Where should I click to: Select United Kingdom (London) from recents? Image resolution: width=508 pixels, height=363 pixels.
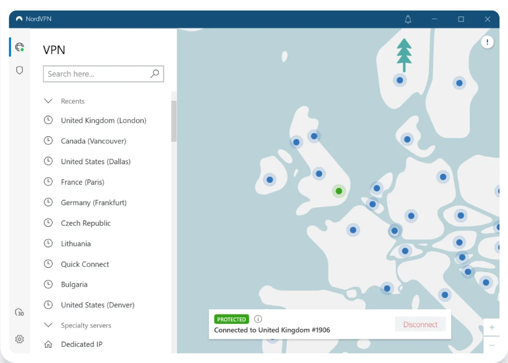(103, 121)
